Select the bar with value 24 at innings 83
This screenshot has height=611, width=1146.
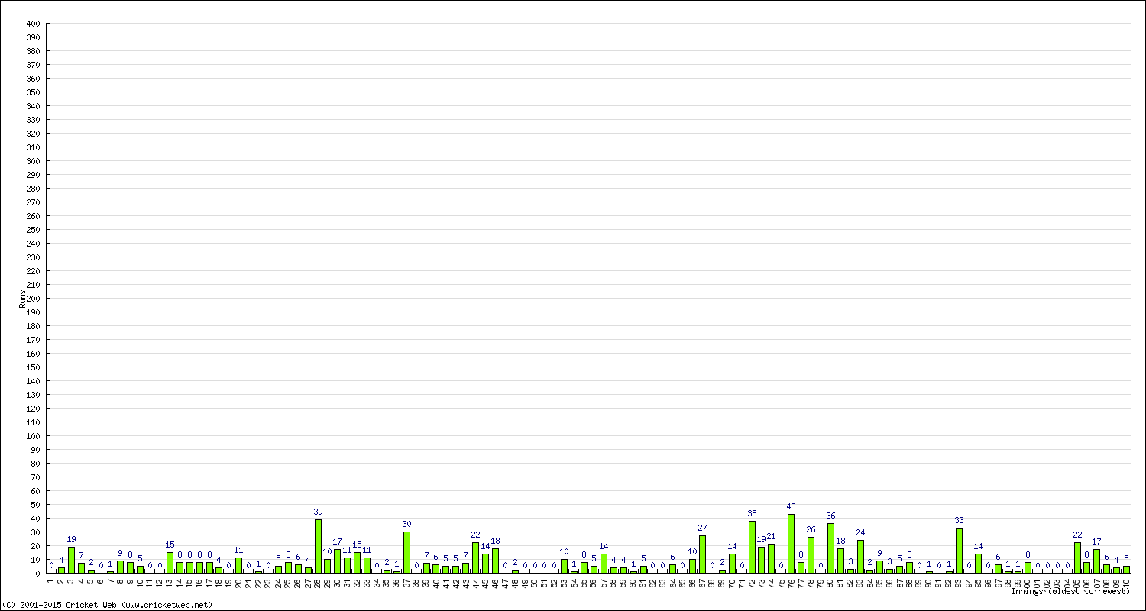coord(860,557)
